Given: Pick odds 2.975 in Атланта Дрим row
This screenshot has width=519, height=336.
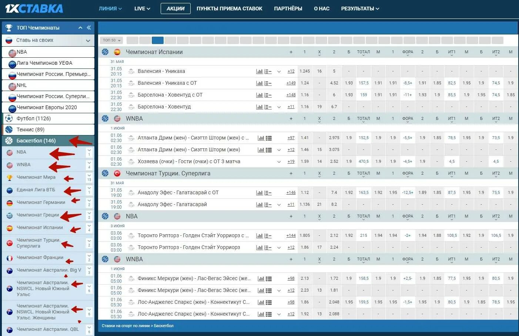Looking at the screenshot, I should [x=334, y=138].
